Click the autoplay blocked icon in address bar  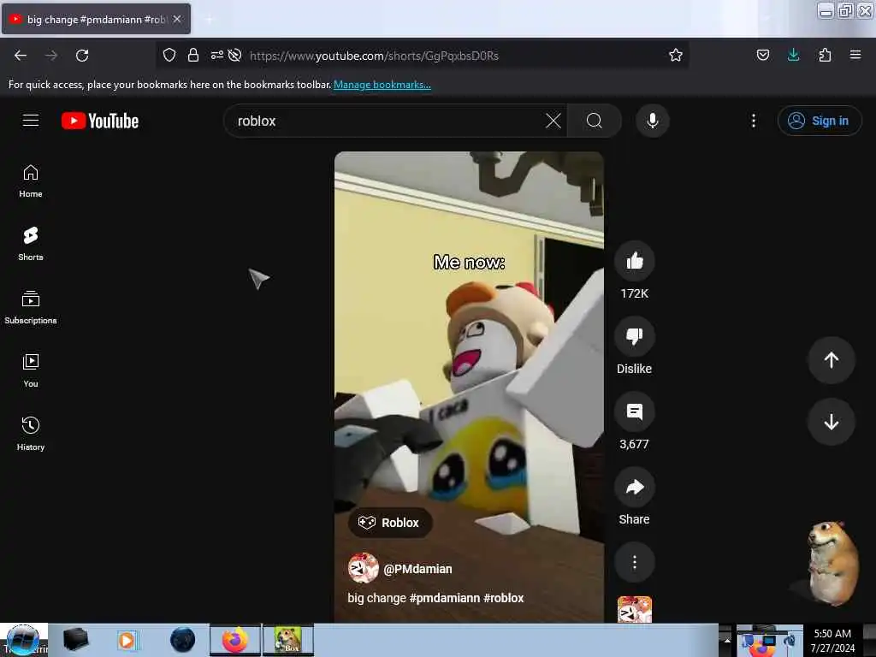[x=235, y=55]
